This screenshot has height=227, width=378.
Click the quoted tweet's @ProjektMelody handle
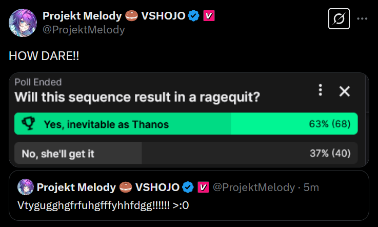click(x=253, y=187)
